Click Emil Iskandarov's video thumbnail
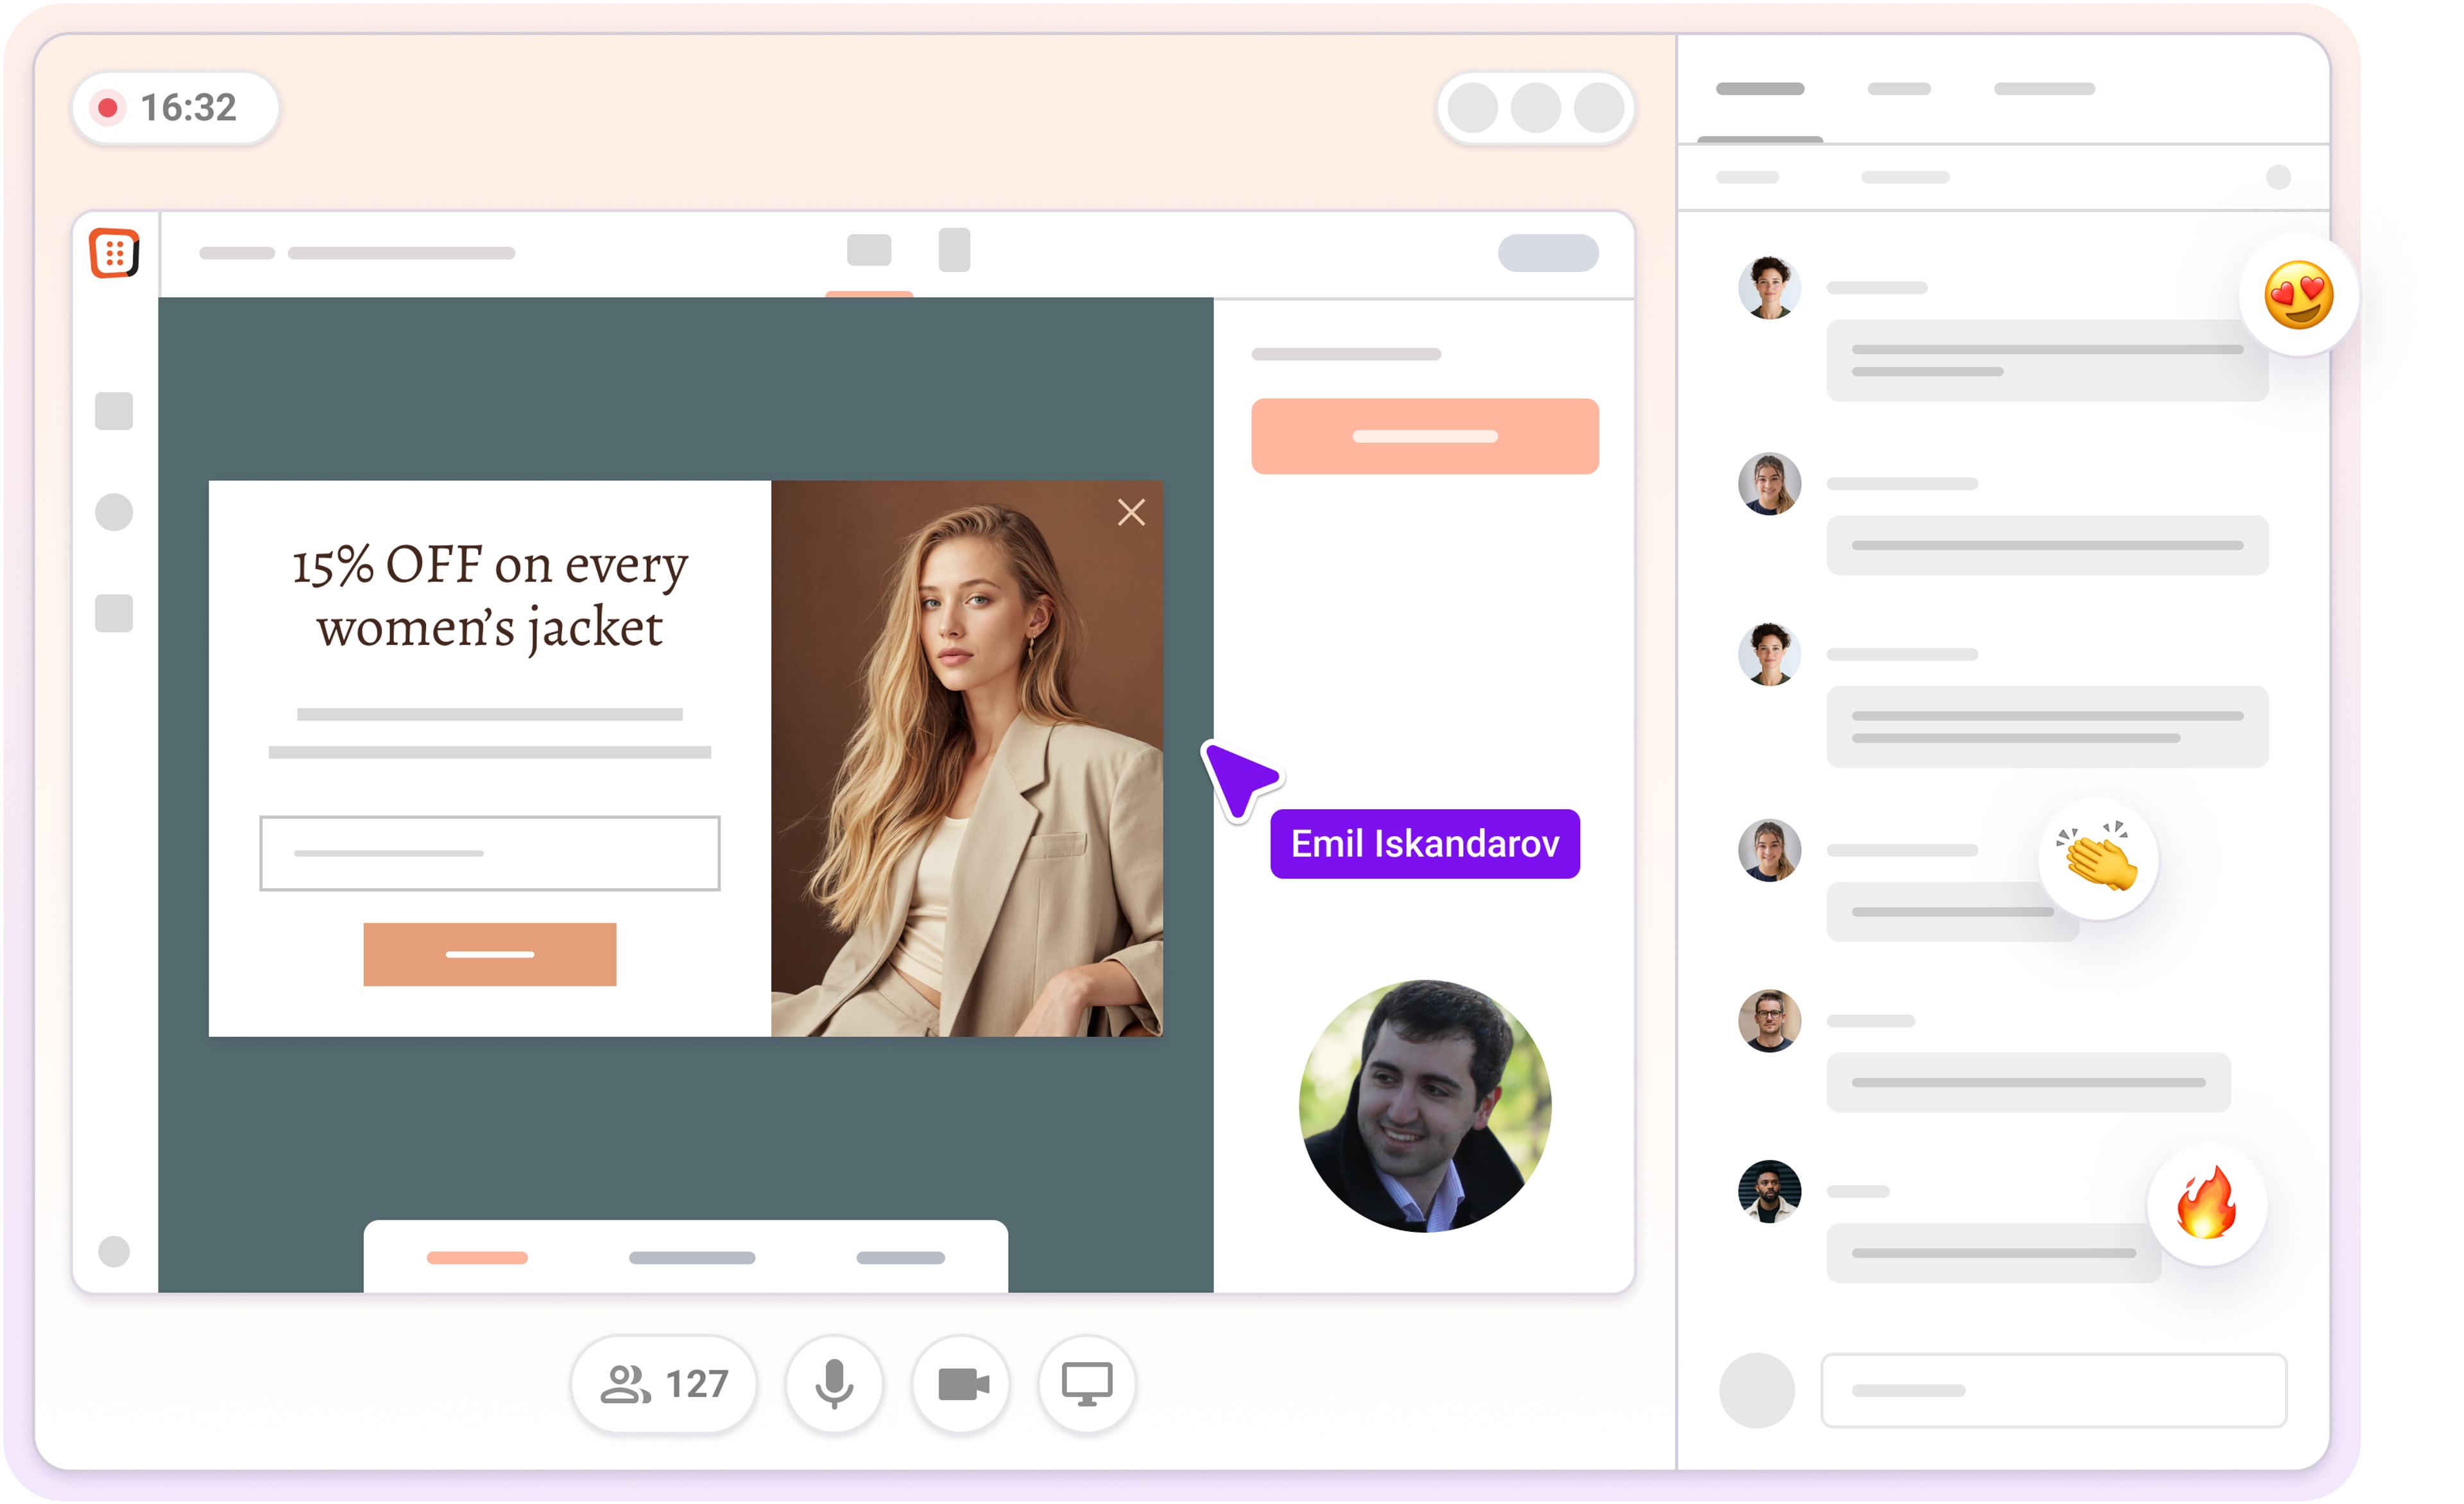2464x1504 pixels. coord(1424,1106)
